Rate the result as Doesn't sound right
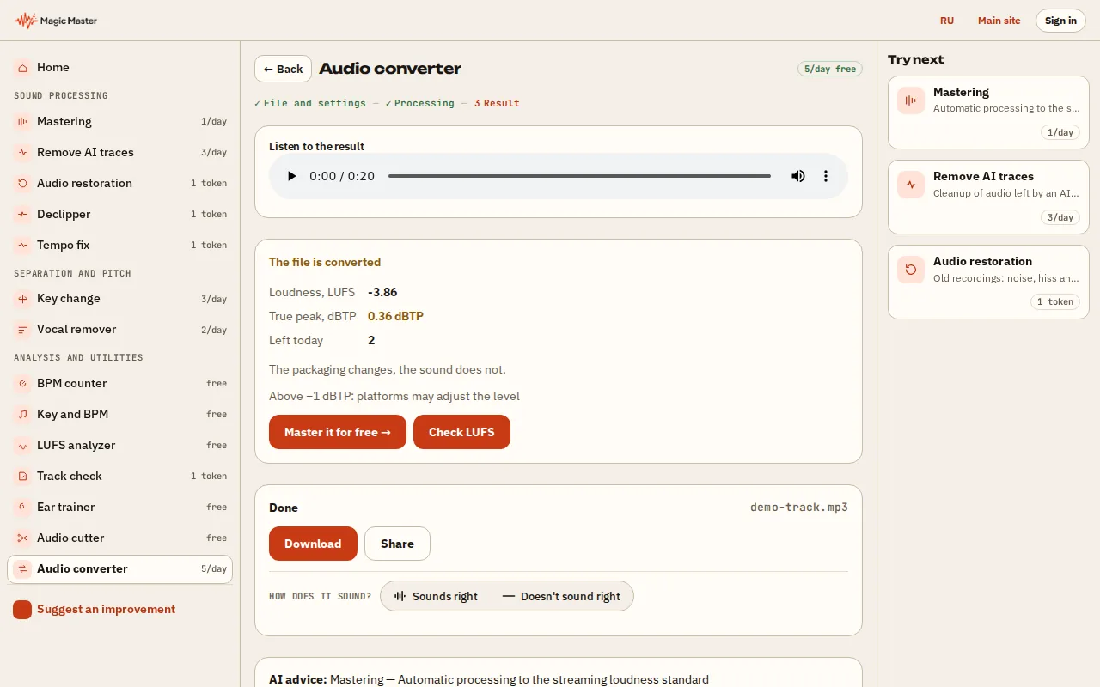Image resolution: width=1100 pixels, height=687 pixels. point(561,596)
